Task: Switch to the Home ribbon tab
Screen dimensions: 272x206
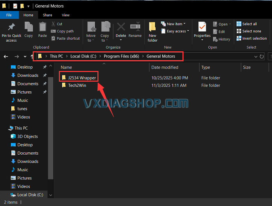Action: (28, 15)
